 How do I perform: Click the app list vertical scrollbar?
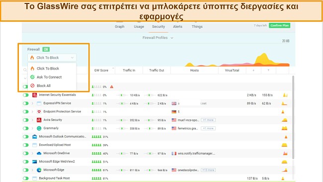293,117
